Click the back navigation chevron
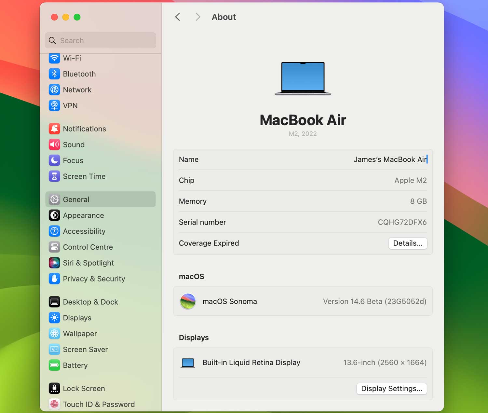488x413 pixels. click(x=177, y=17)
